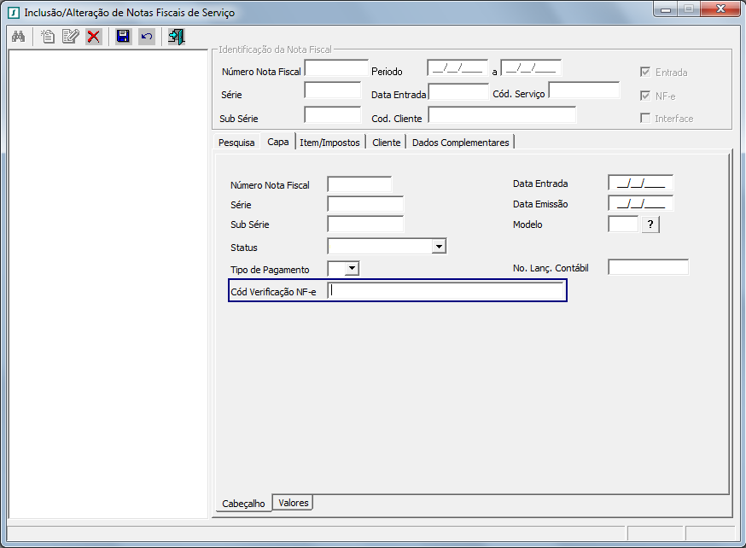
Task: Click the new record document icon
Action: pos(48,37)
